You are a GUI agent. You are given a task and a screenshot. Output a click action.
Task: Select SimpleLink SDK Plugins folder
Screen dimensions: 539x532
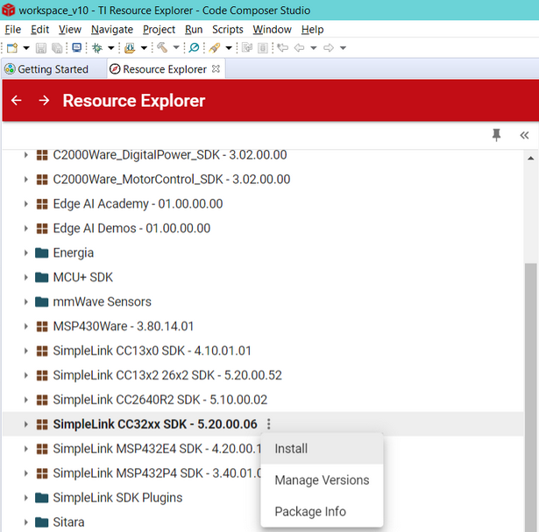click(117, 498)
